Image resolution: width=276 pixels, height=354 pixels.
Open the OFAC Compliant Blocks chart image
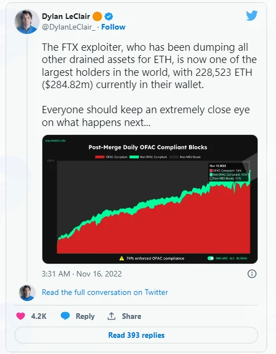150,199
